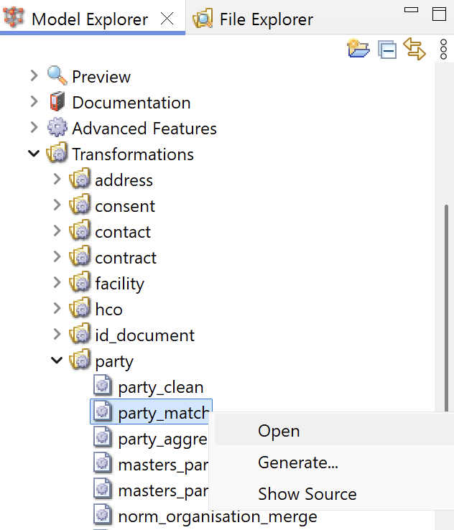Choose Open from the context menu
454x530 pixels.
279,431
